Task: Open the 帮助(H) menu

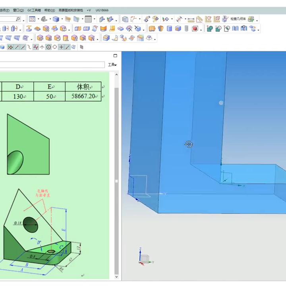Action: pyautogui.click(x=50, y=10)
